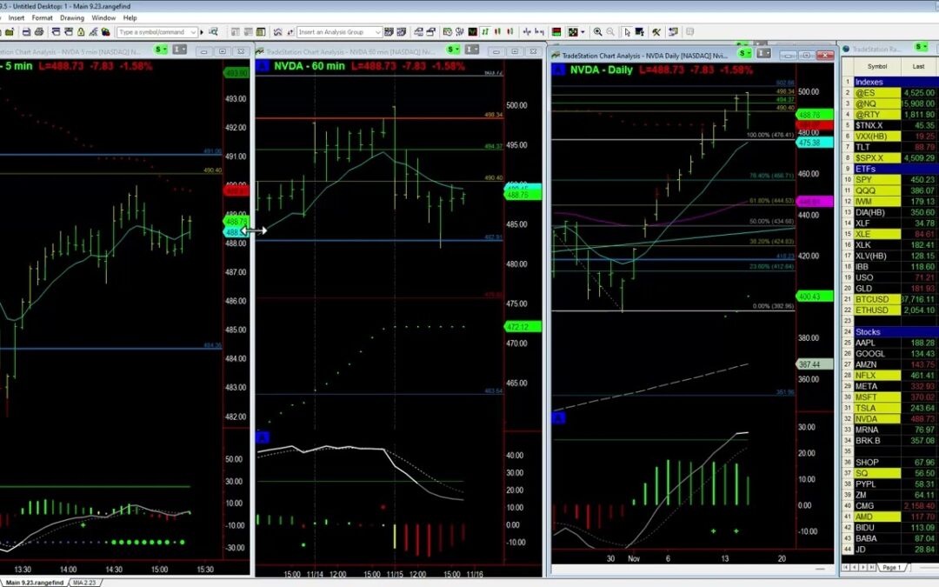939x587 pixels.
Task: Toggle interval link I on NVDA 5 min chart
Action: [x=180, y=50]
